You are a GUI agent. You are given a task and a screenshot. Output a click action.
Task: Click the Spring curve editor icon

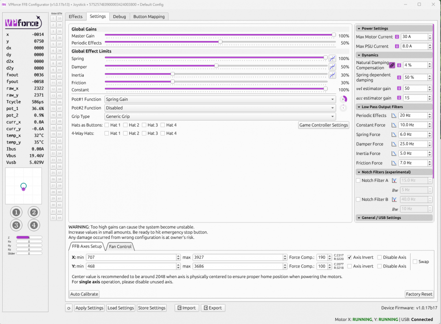(x=332, y=58)
